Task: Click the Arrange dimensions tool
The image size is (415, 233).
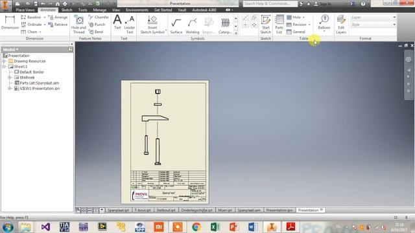Action: coord(58,17)
